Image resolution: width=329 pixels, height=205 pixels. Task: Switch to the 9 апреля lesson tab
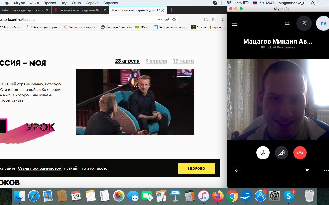click(156, 61)
